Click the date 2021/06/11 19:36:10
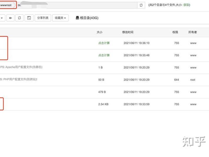 [136, 43]
